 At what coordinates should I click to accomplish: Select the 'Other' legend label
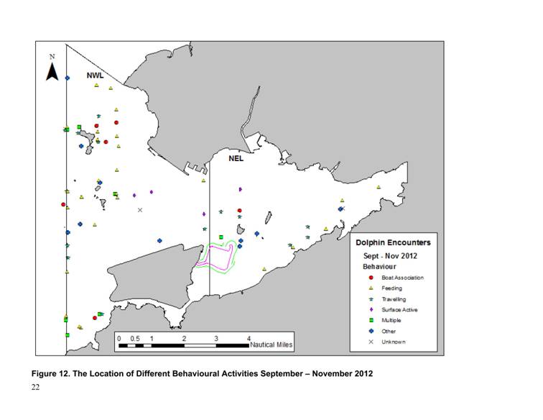(389, 332)
